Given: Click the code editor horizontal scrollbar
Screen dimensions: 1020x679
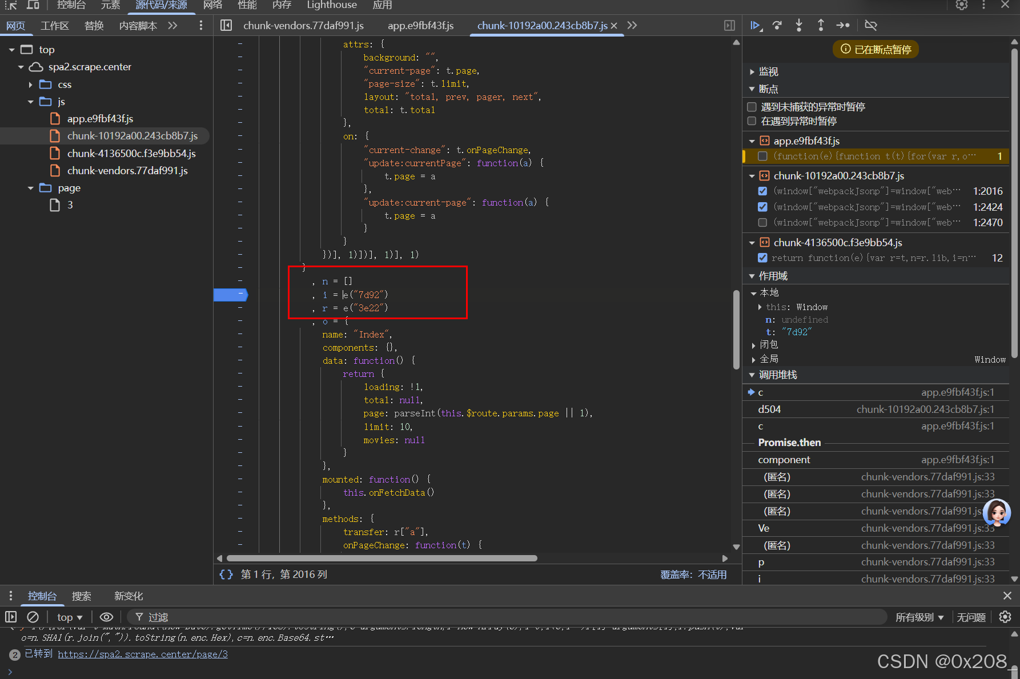Looking at the screenshot, I should pyautogui.click(x=382, y=558).
